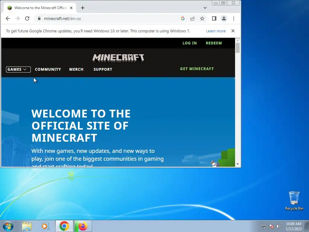
Task: Click the heading WELCOME TO THE OFFICIAL SITE
Action: 81,125
